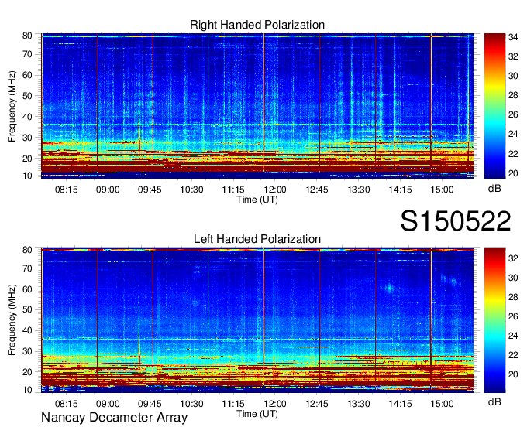Click the 40 MHz tick of the Left Handed plot
The height and width of the screenshot is (427, 527).
[x=27, y=330]
